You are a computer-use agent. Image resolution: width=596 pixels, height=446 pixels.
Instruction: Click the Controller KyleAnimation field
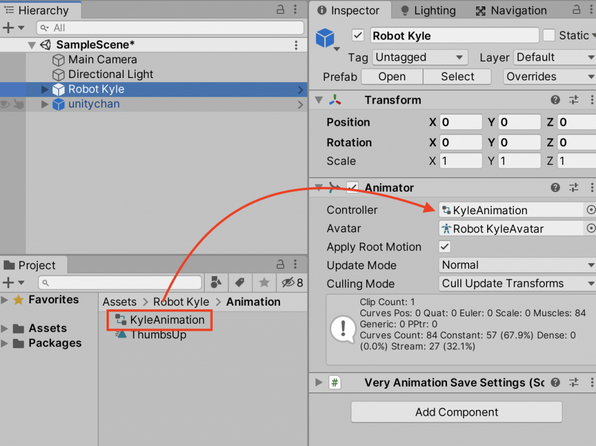[x=511, y=210]
